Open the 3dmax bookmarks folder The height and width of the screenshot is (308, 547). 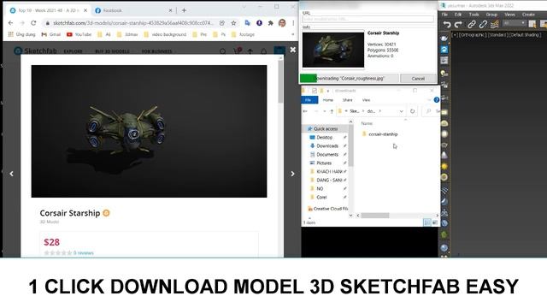[x=127, y=34]
